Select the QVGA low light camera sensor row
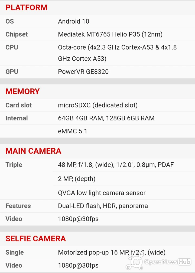Viewport: 195px width, 273px height. pyautogui.click(x=124, y=193)
